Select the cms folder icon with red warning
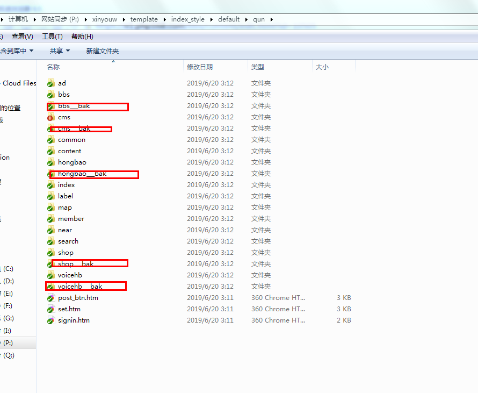Viewport: 478px width, 393px height. pos(51,117)
